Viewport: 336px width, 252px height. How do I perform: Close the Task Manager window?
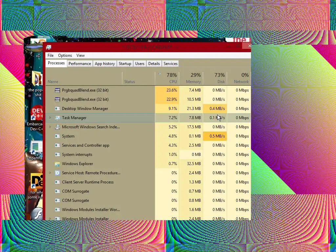(247, 46)
